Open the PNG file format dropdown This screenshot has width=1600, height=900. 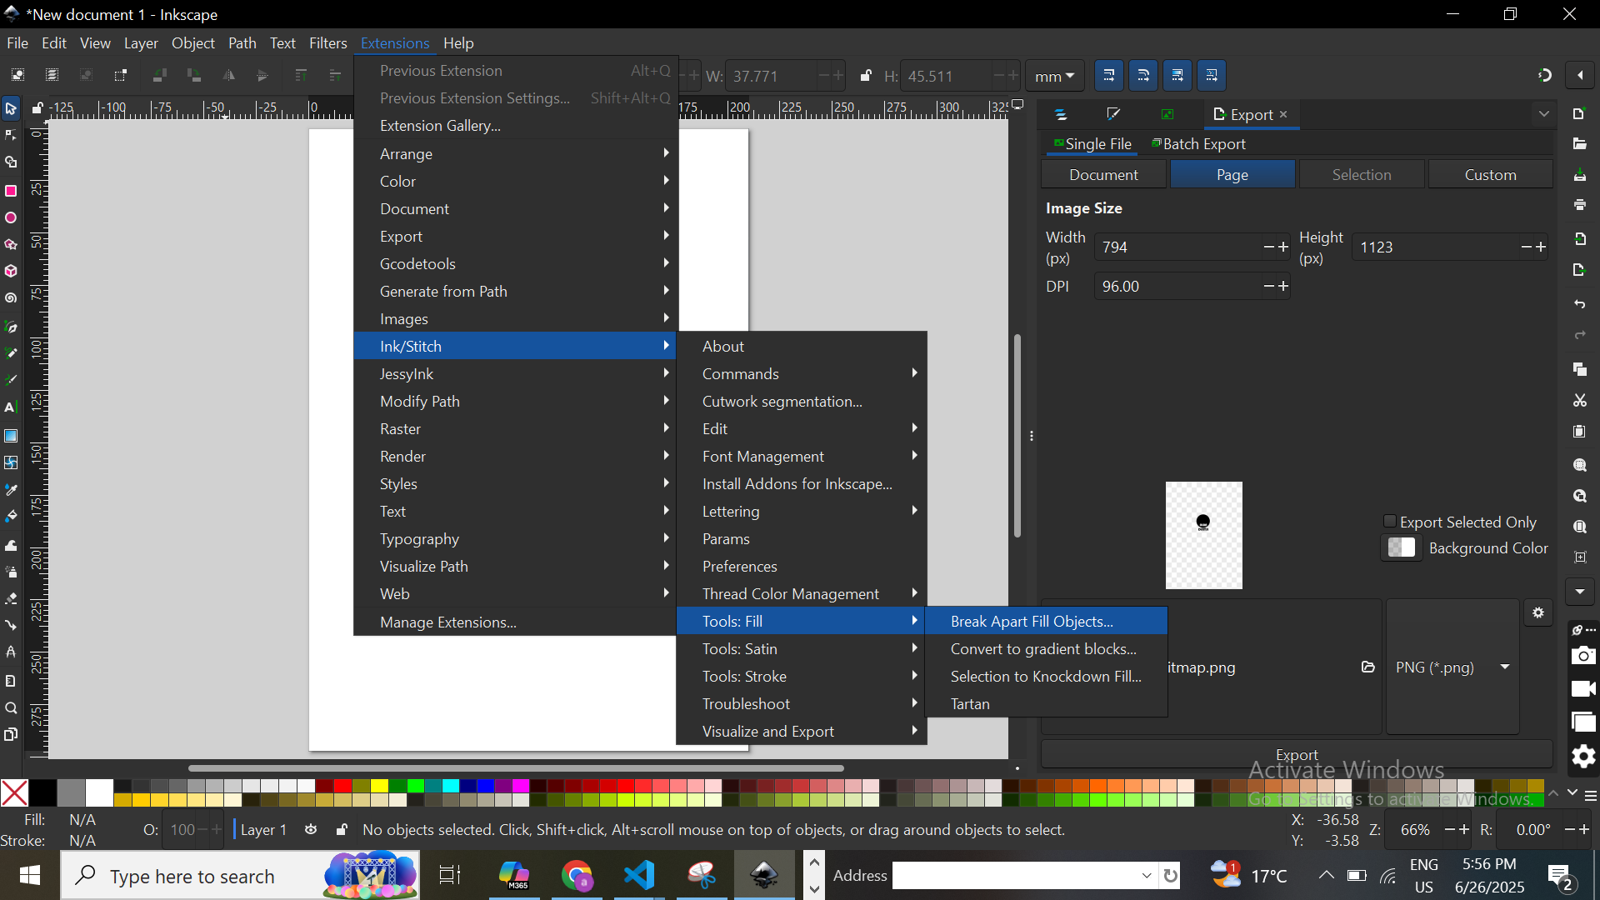(x=1452, y=667)
